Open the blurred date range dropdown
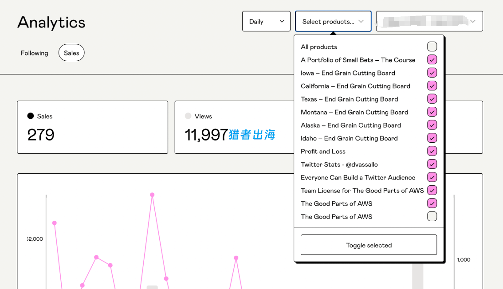 429,21
